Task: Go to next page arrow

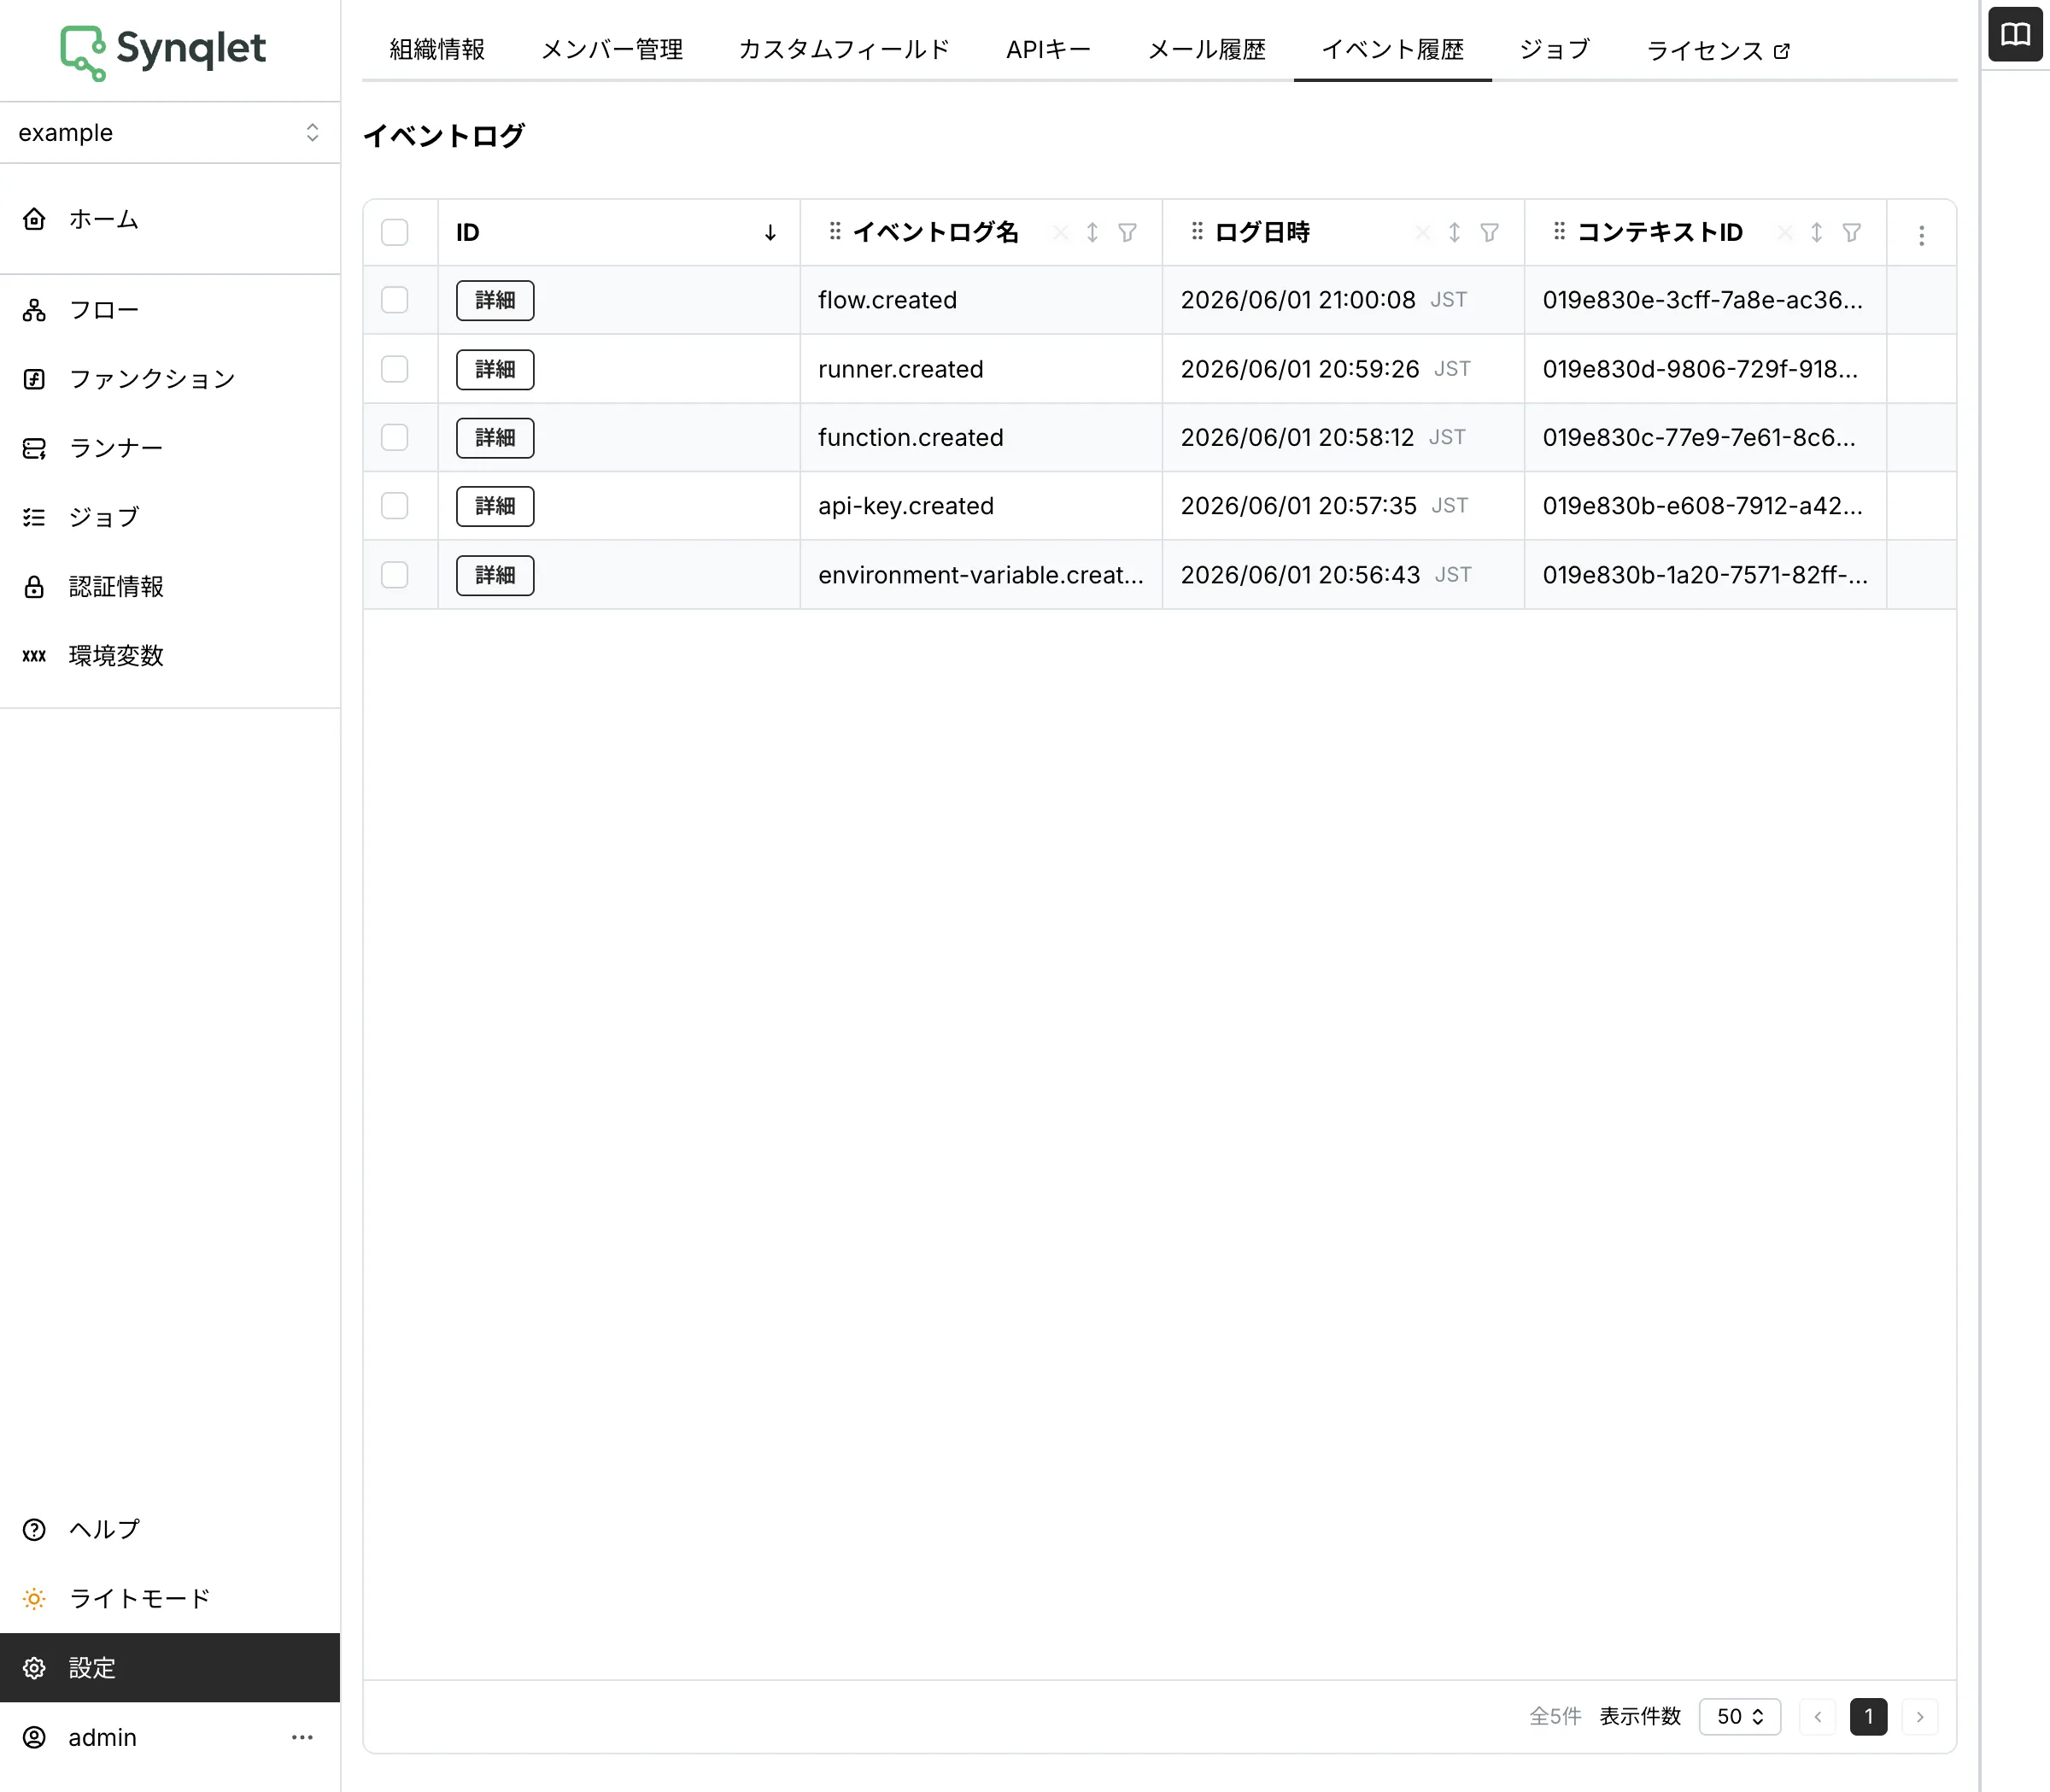Action: (1919, 1716)
